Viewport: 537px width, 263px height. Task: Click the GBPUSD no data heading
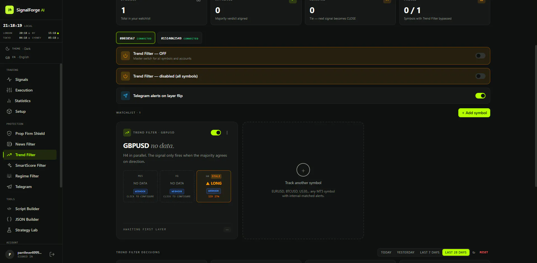coord(149,146)
